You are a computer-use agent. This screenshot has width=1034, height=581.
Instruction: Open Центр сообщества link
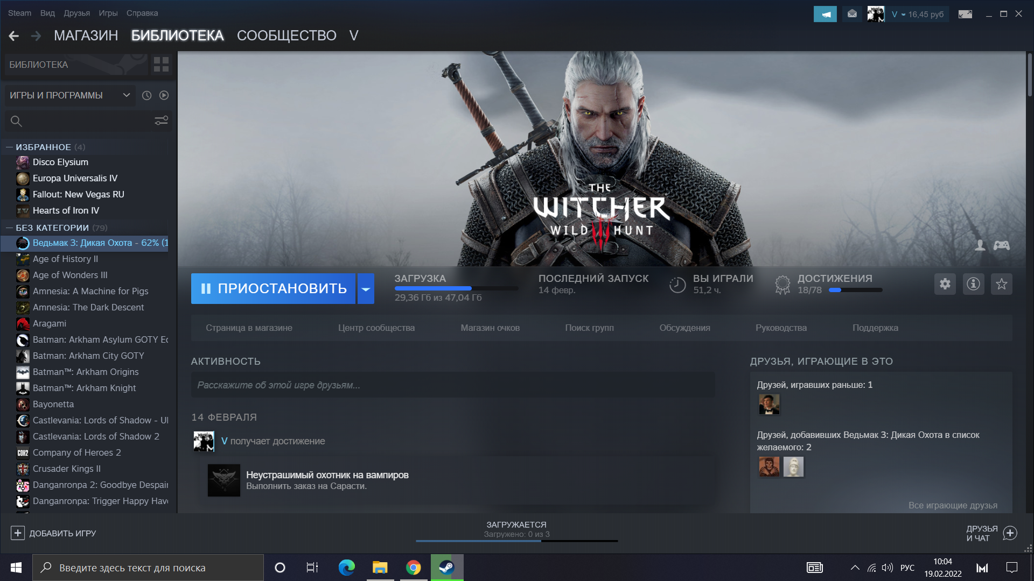coord(376,328)
